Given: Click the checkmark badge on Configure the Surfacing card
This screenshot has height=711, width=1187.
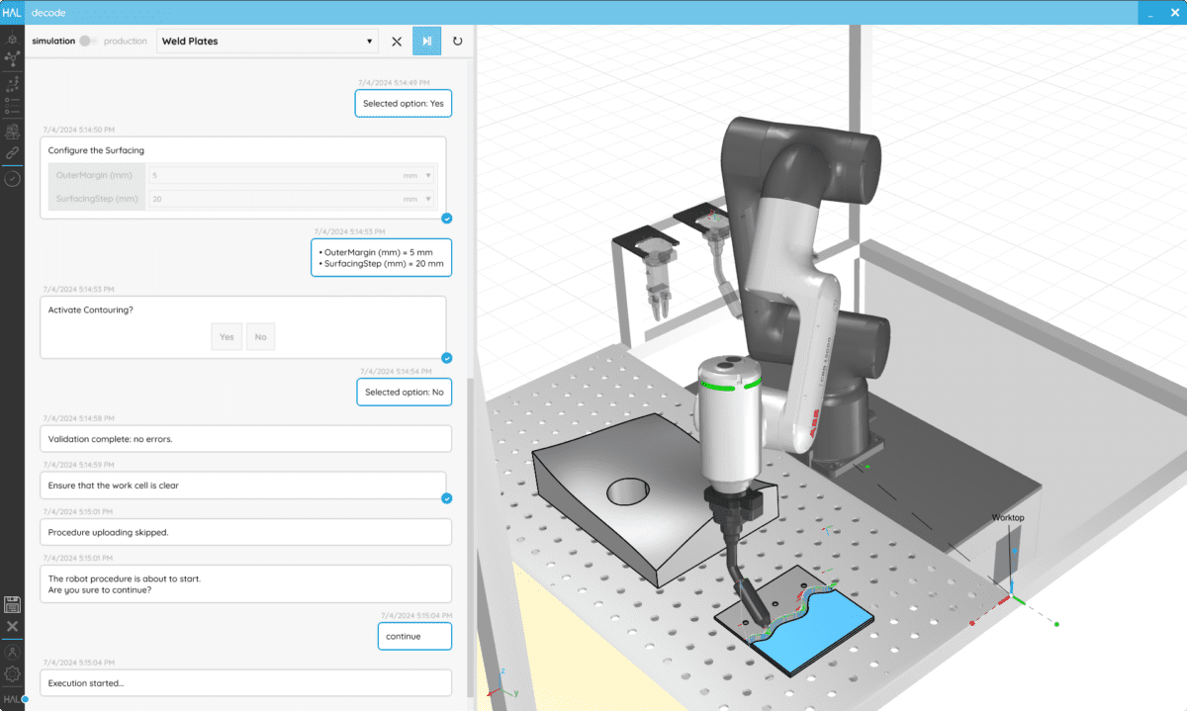Looking at the screenshot, I should (446, 219).
